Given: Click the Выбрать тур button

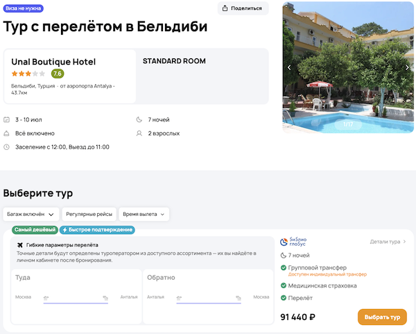Looking at the screenshot, I should [x=382, y=317].
